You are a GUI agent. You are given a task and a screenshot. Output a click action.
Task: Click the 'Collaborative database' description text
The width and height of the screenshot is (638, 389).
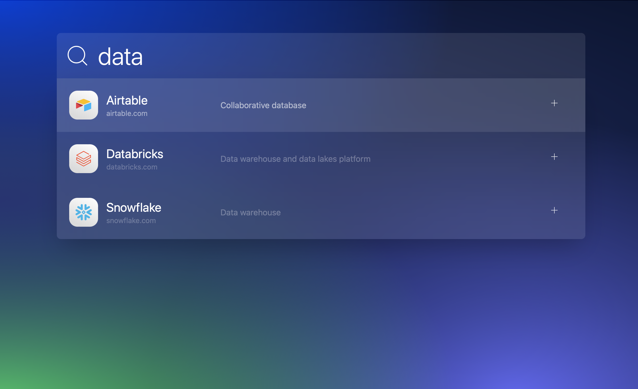coord(263,105)
